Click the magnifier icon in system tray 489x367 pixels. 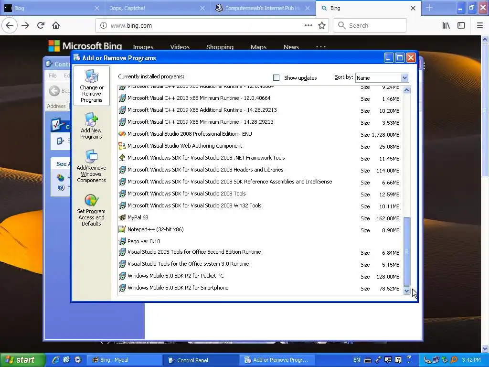pyautogui.click(x=454, y=360)
